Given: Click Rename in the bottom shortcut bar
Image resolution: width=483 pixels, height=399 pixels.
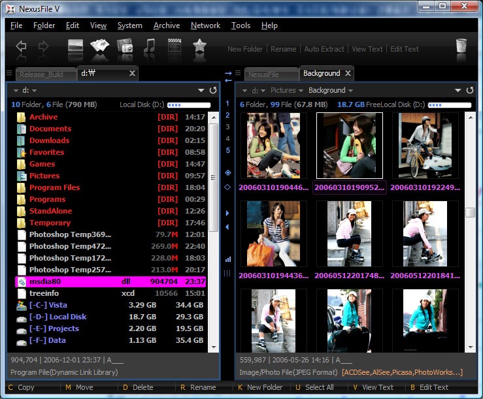Looking at the screenshot, I should (x=203, y=387).
